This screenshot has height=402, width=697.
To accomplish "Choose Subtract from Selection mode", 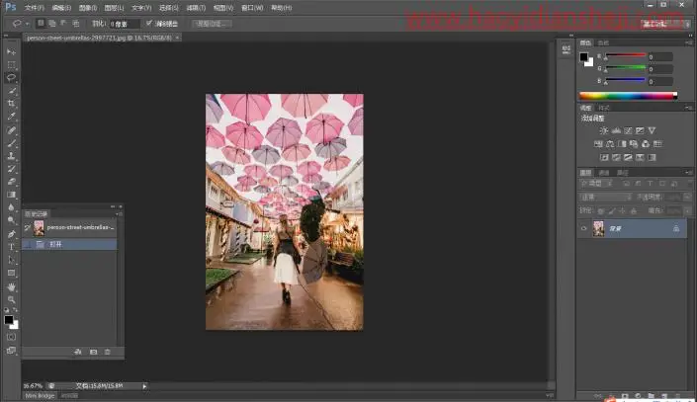I will click(63, 23).
